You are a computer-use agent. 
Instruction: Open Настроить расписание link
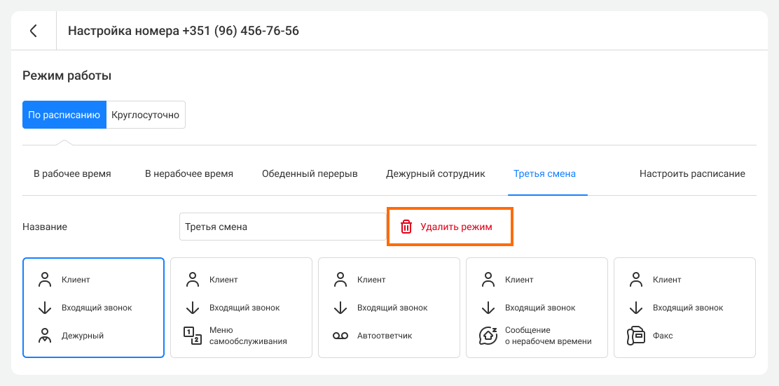tap(693, 174)
